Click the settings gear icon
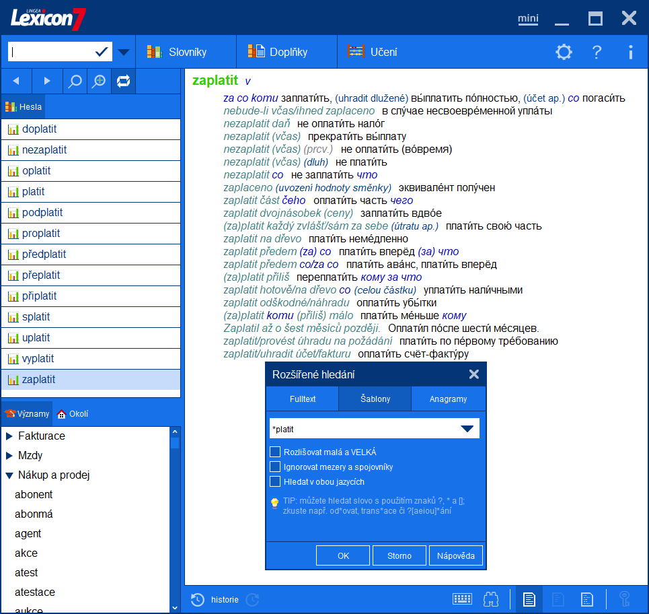Viewport: 649px width, 614px height. [564, 52]
